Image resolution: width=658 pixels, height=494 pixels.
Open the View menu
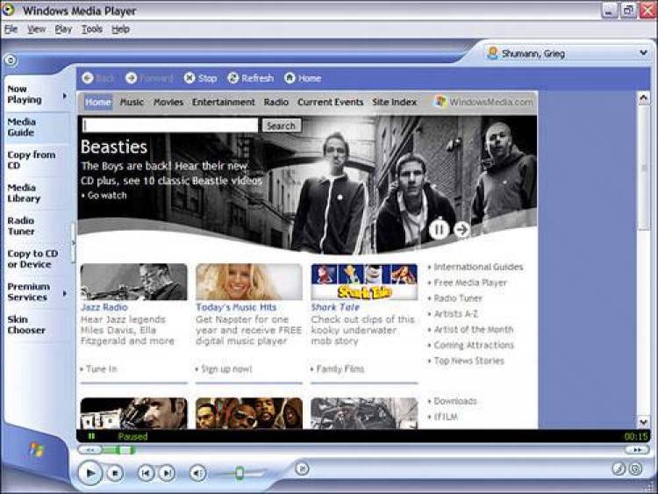(37, 29)
